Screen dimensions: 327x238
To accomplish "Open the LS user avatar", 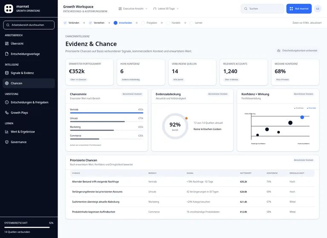I will tap(318, 9).
